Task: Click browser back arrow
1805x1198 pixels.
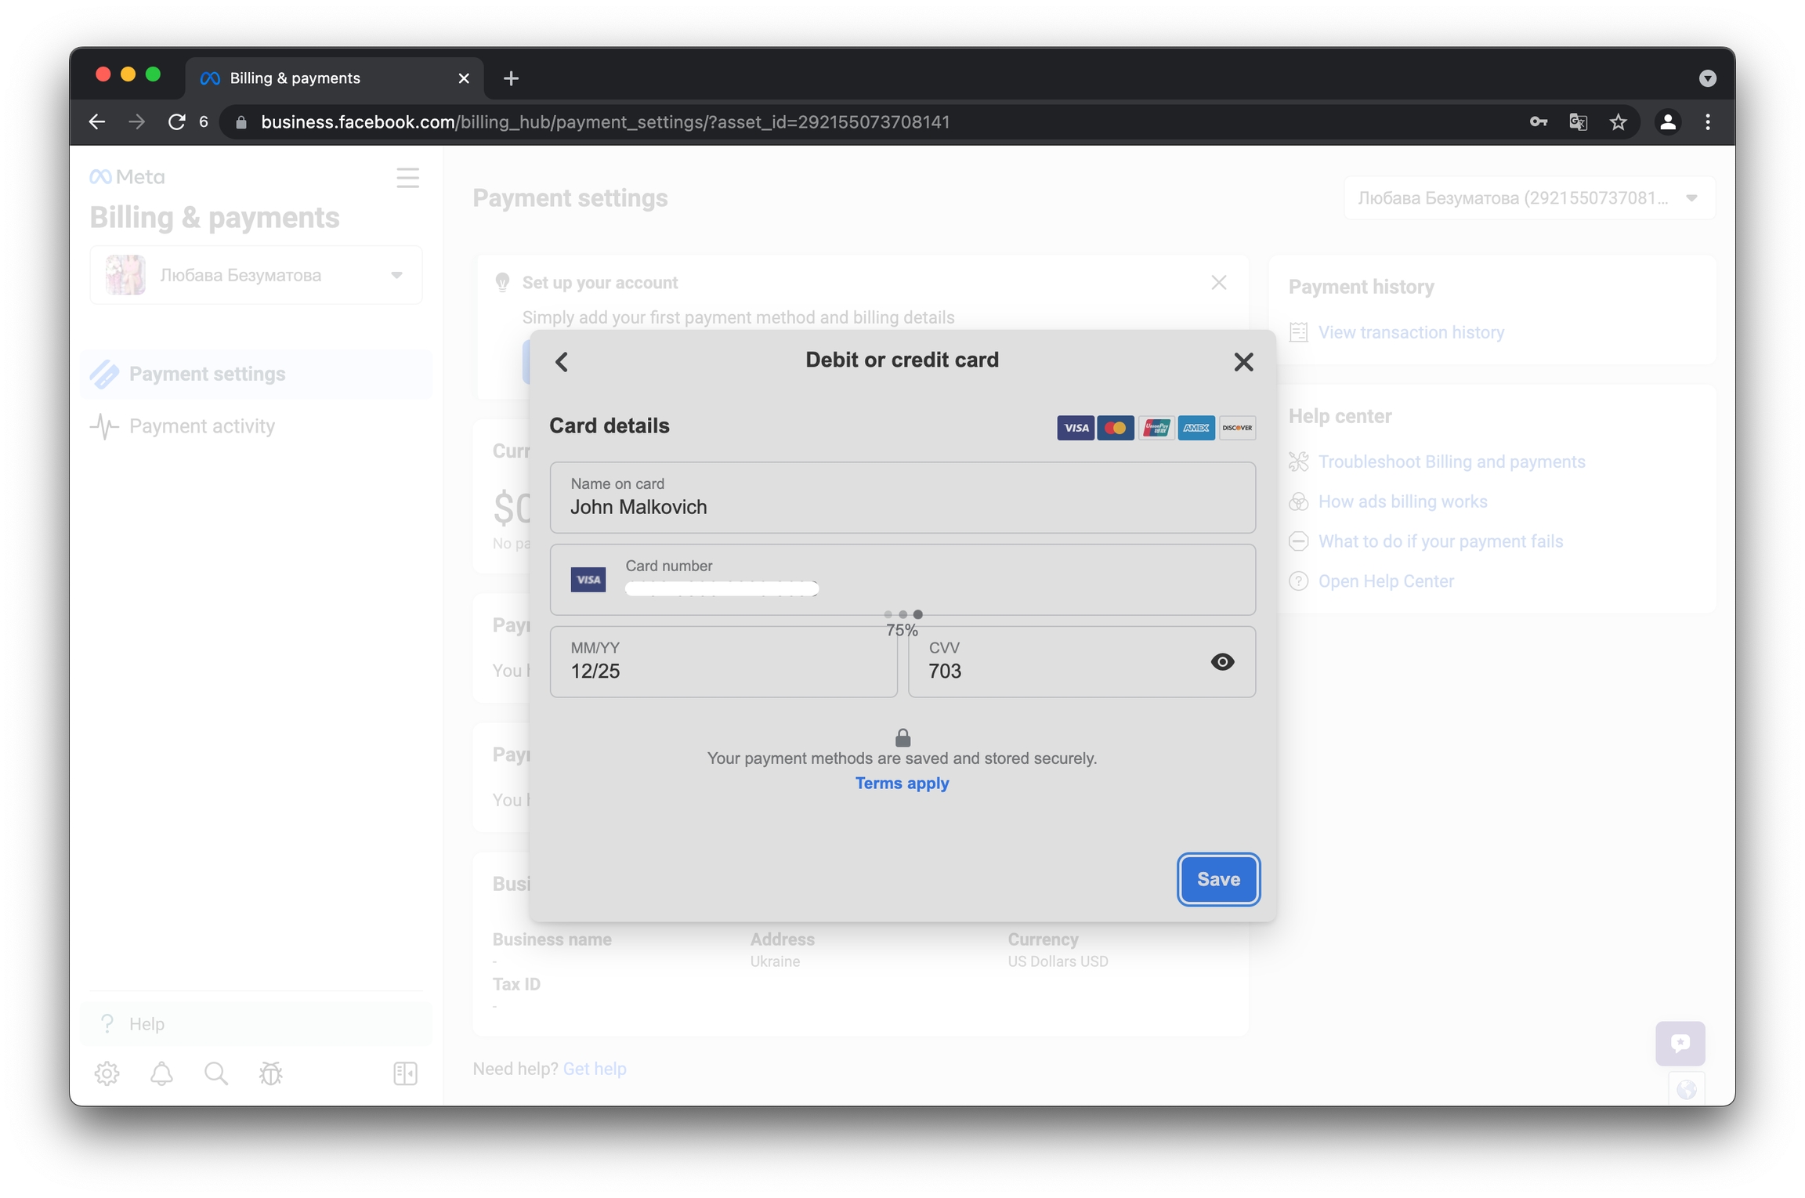Action: click(96, 122)
